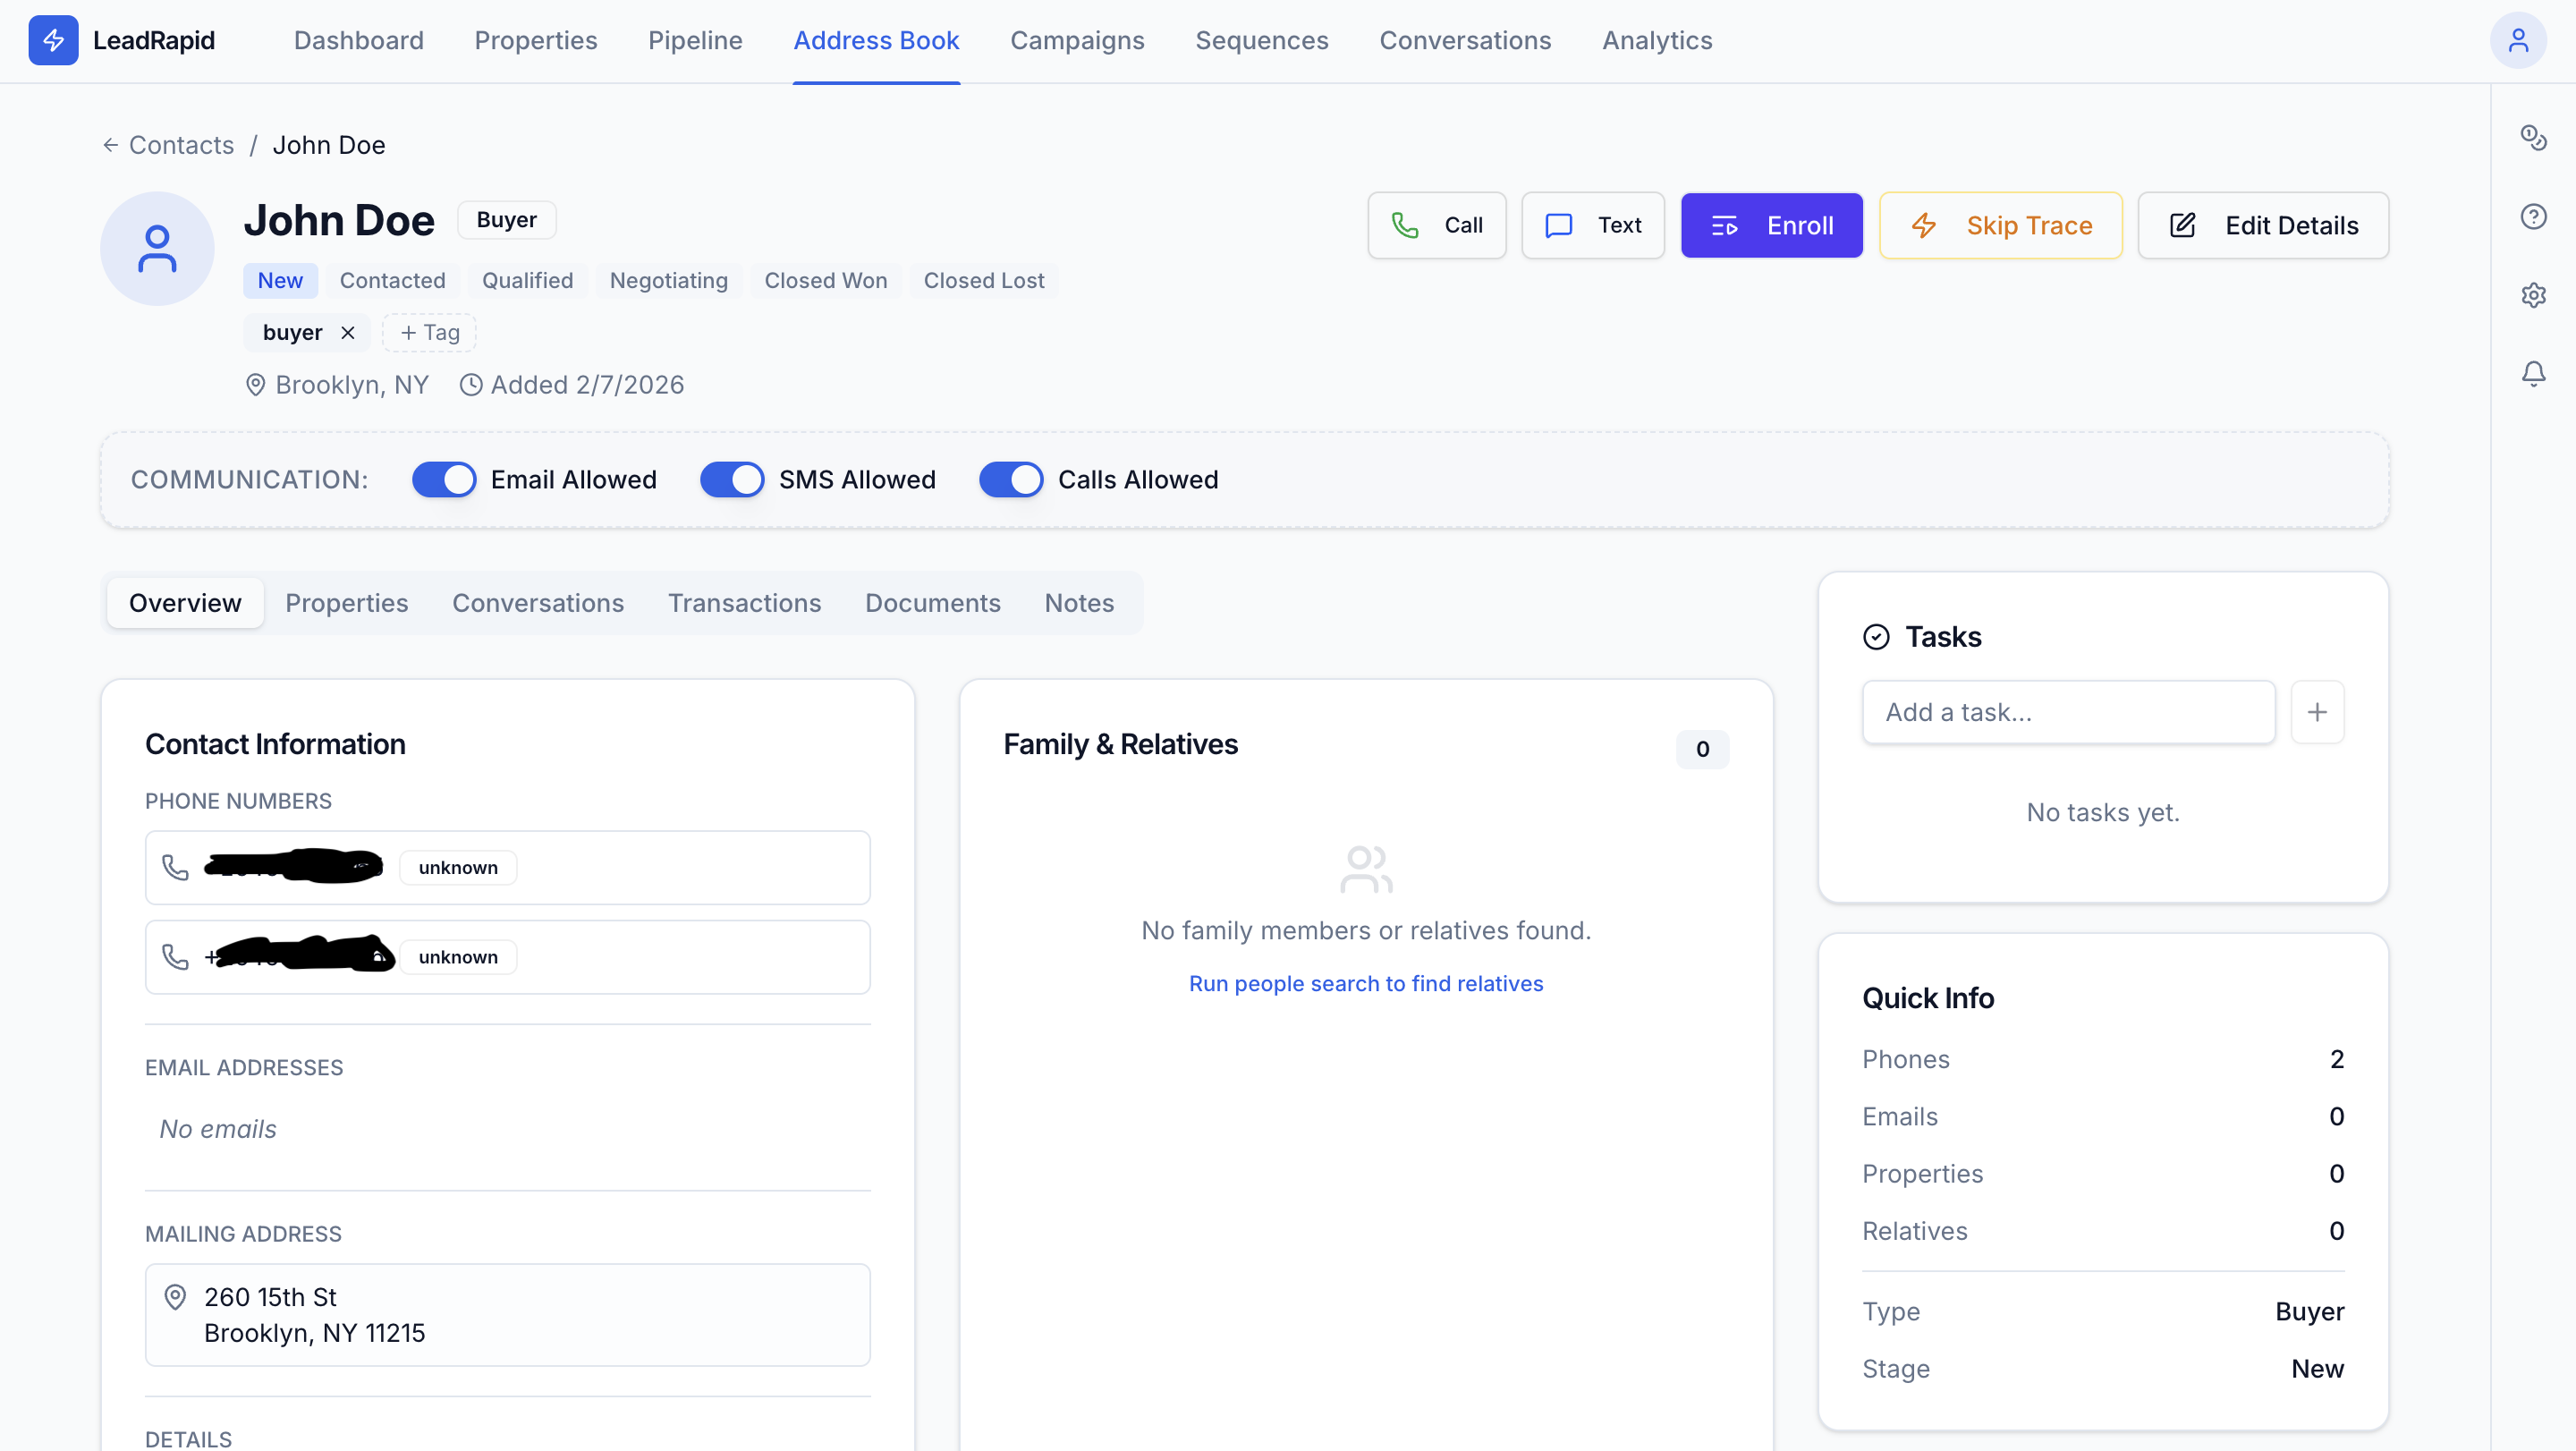This screenshot has width=2576, height=1451.
Task: Open the user profile avatar in top right
Action: (2519, 40)
